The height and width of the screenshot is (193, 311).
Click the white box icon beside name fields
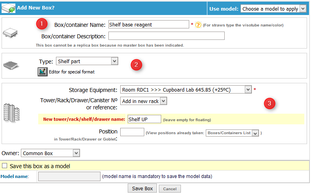coord(10,33)
